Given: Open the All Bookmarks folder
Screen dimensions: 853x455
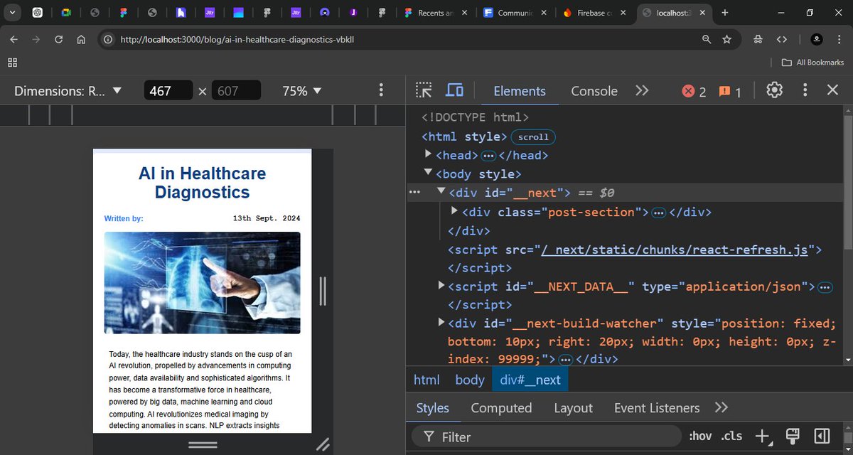Looking at the screenshot, I should [812, 63].
